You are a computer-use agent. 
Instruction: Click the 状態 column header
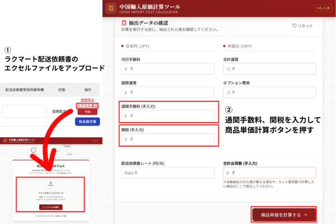point(62,90)
